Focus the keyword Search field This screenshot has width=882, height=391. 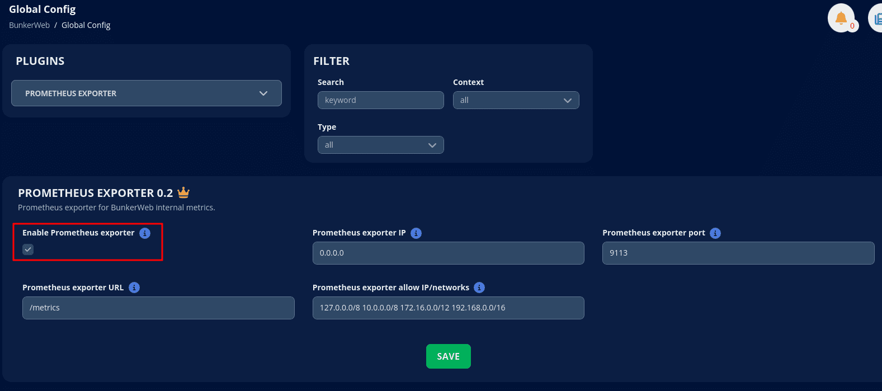(380, 100)
